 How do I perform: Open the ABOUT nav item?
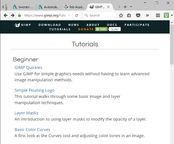(93, 25)
